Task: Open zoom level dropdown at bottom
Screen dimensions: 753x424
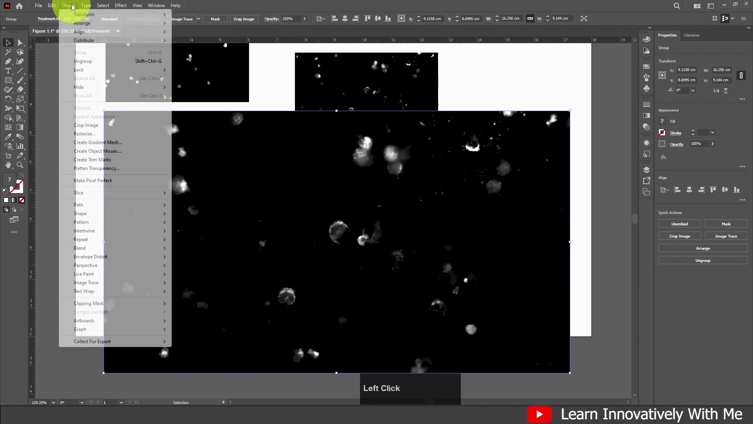Action: click(x=53, y=402)
